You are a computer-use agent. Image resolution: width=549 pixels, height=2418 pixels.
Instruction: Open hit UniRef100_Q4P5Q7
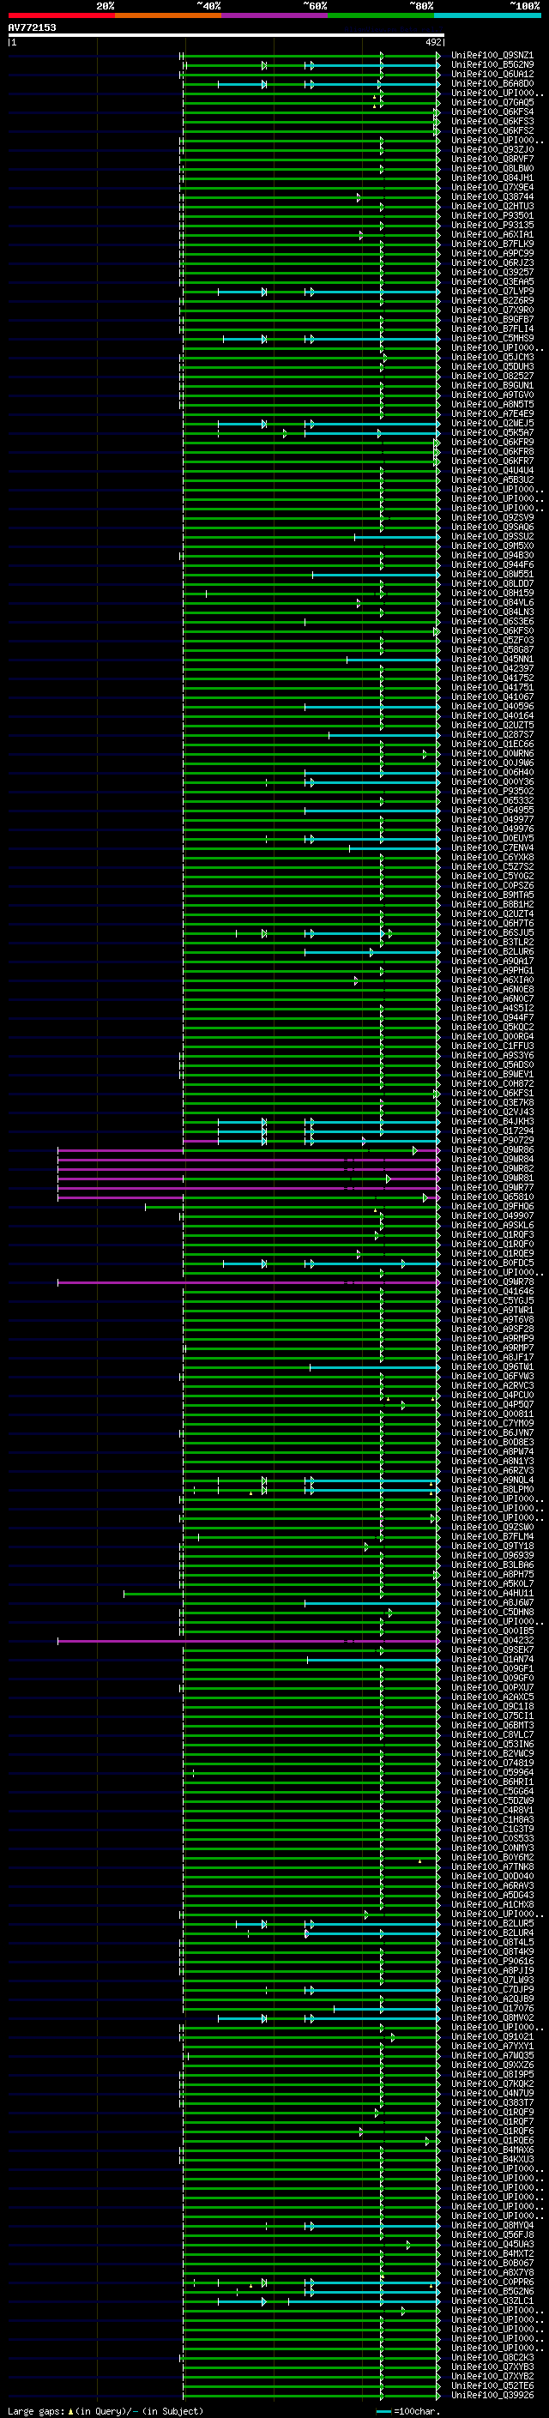point(492,1404)
